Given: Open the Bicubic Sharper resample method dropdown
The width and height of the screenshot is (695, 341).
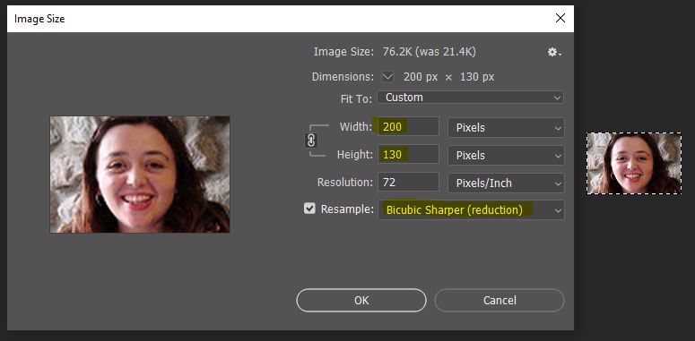Looking at the screenshot, I should [x=471, y=209].
